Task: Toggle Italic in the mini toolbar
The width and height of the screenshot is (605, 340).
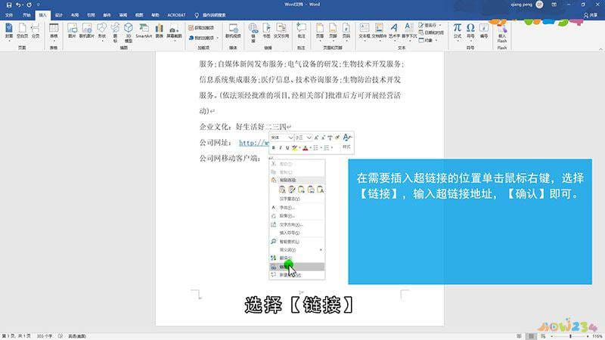Action: (x=281, y=147)
